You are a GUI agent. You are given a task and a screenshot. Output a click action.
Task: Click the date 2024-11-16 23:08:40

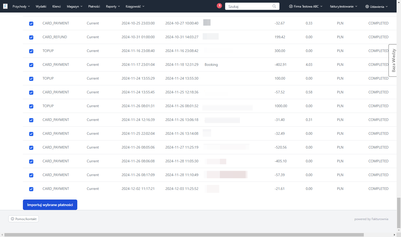pyautogui.click(x=138, y=51)
